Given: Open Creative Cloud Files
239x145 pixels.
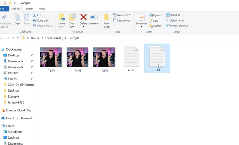Looking at the screenshot, I should click(x=18, y=110).
